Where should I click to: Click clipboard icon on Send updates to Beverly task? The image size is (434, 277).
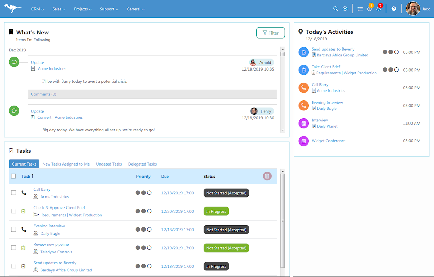[23, 266]
